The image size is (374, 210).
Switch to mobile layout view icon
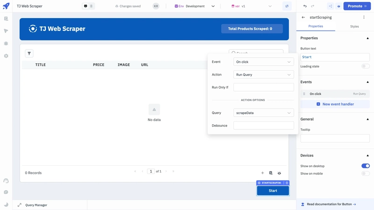(x=91, y=6)
